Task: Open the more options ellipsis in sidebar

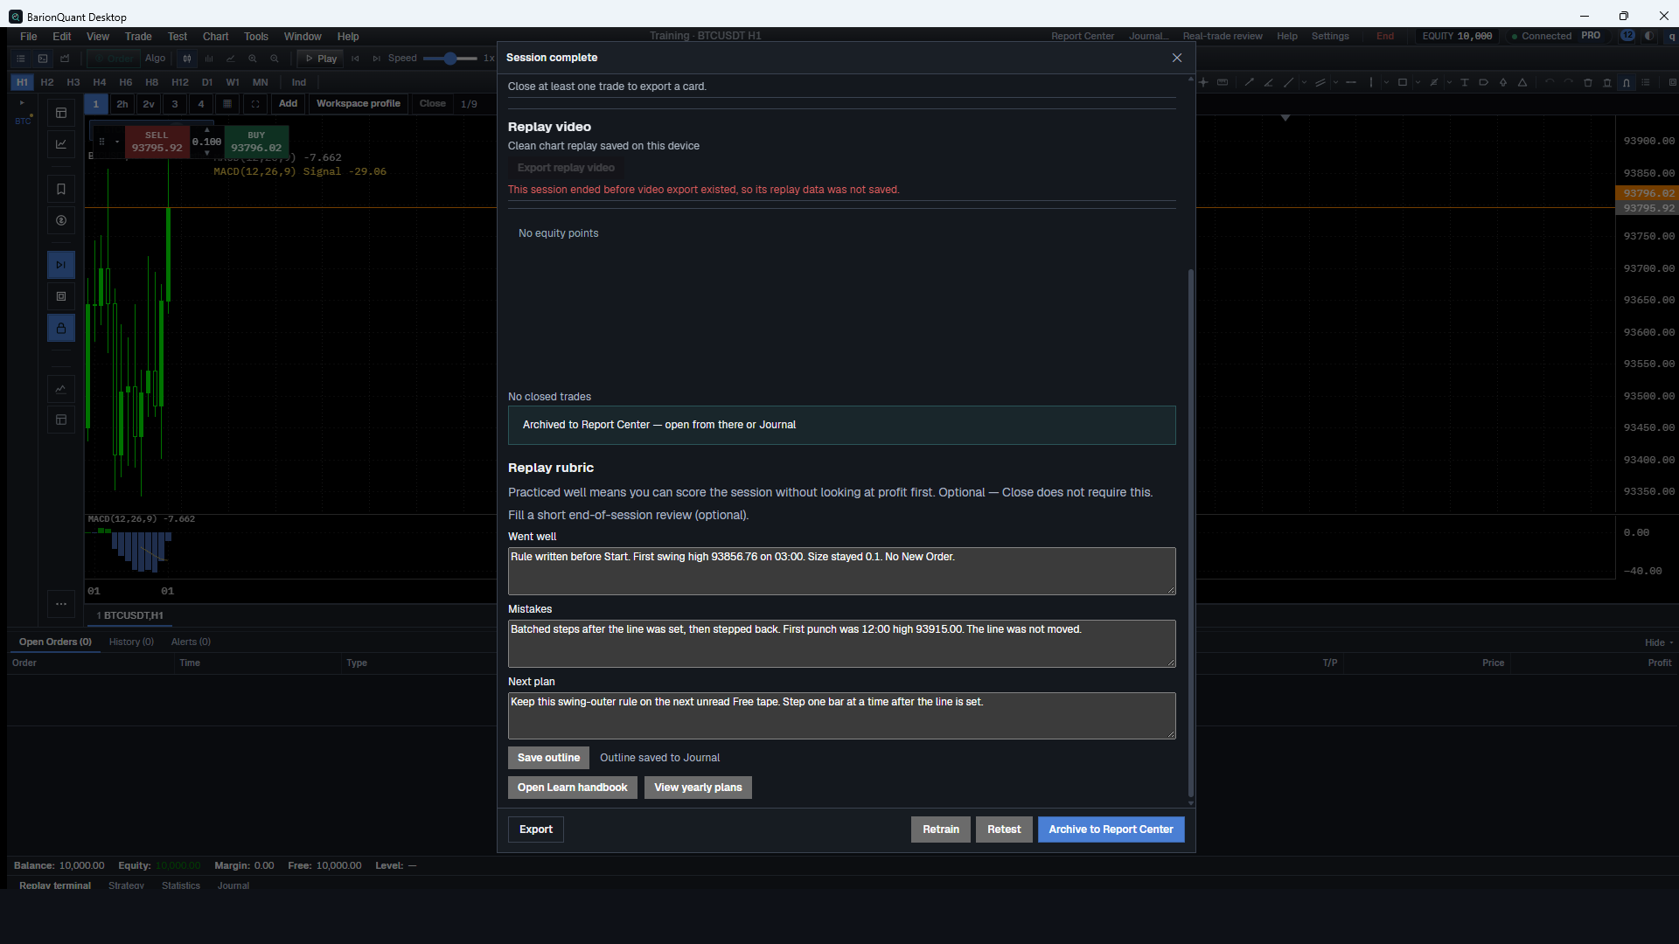Action: (x=61, y=603)
